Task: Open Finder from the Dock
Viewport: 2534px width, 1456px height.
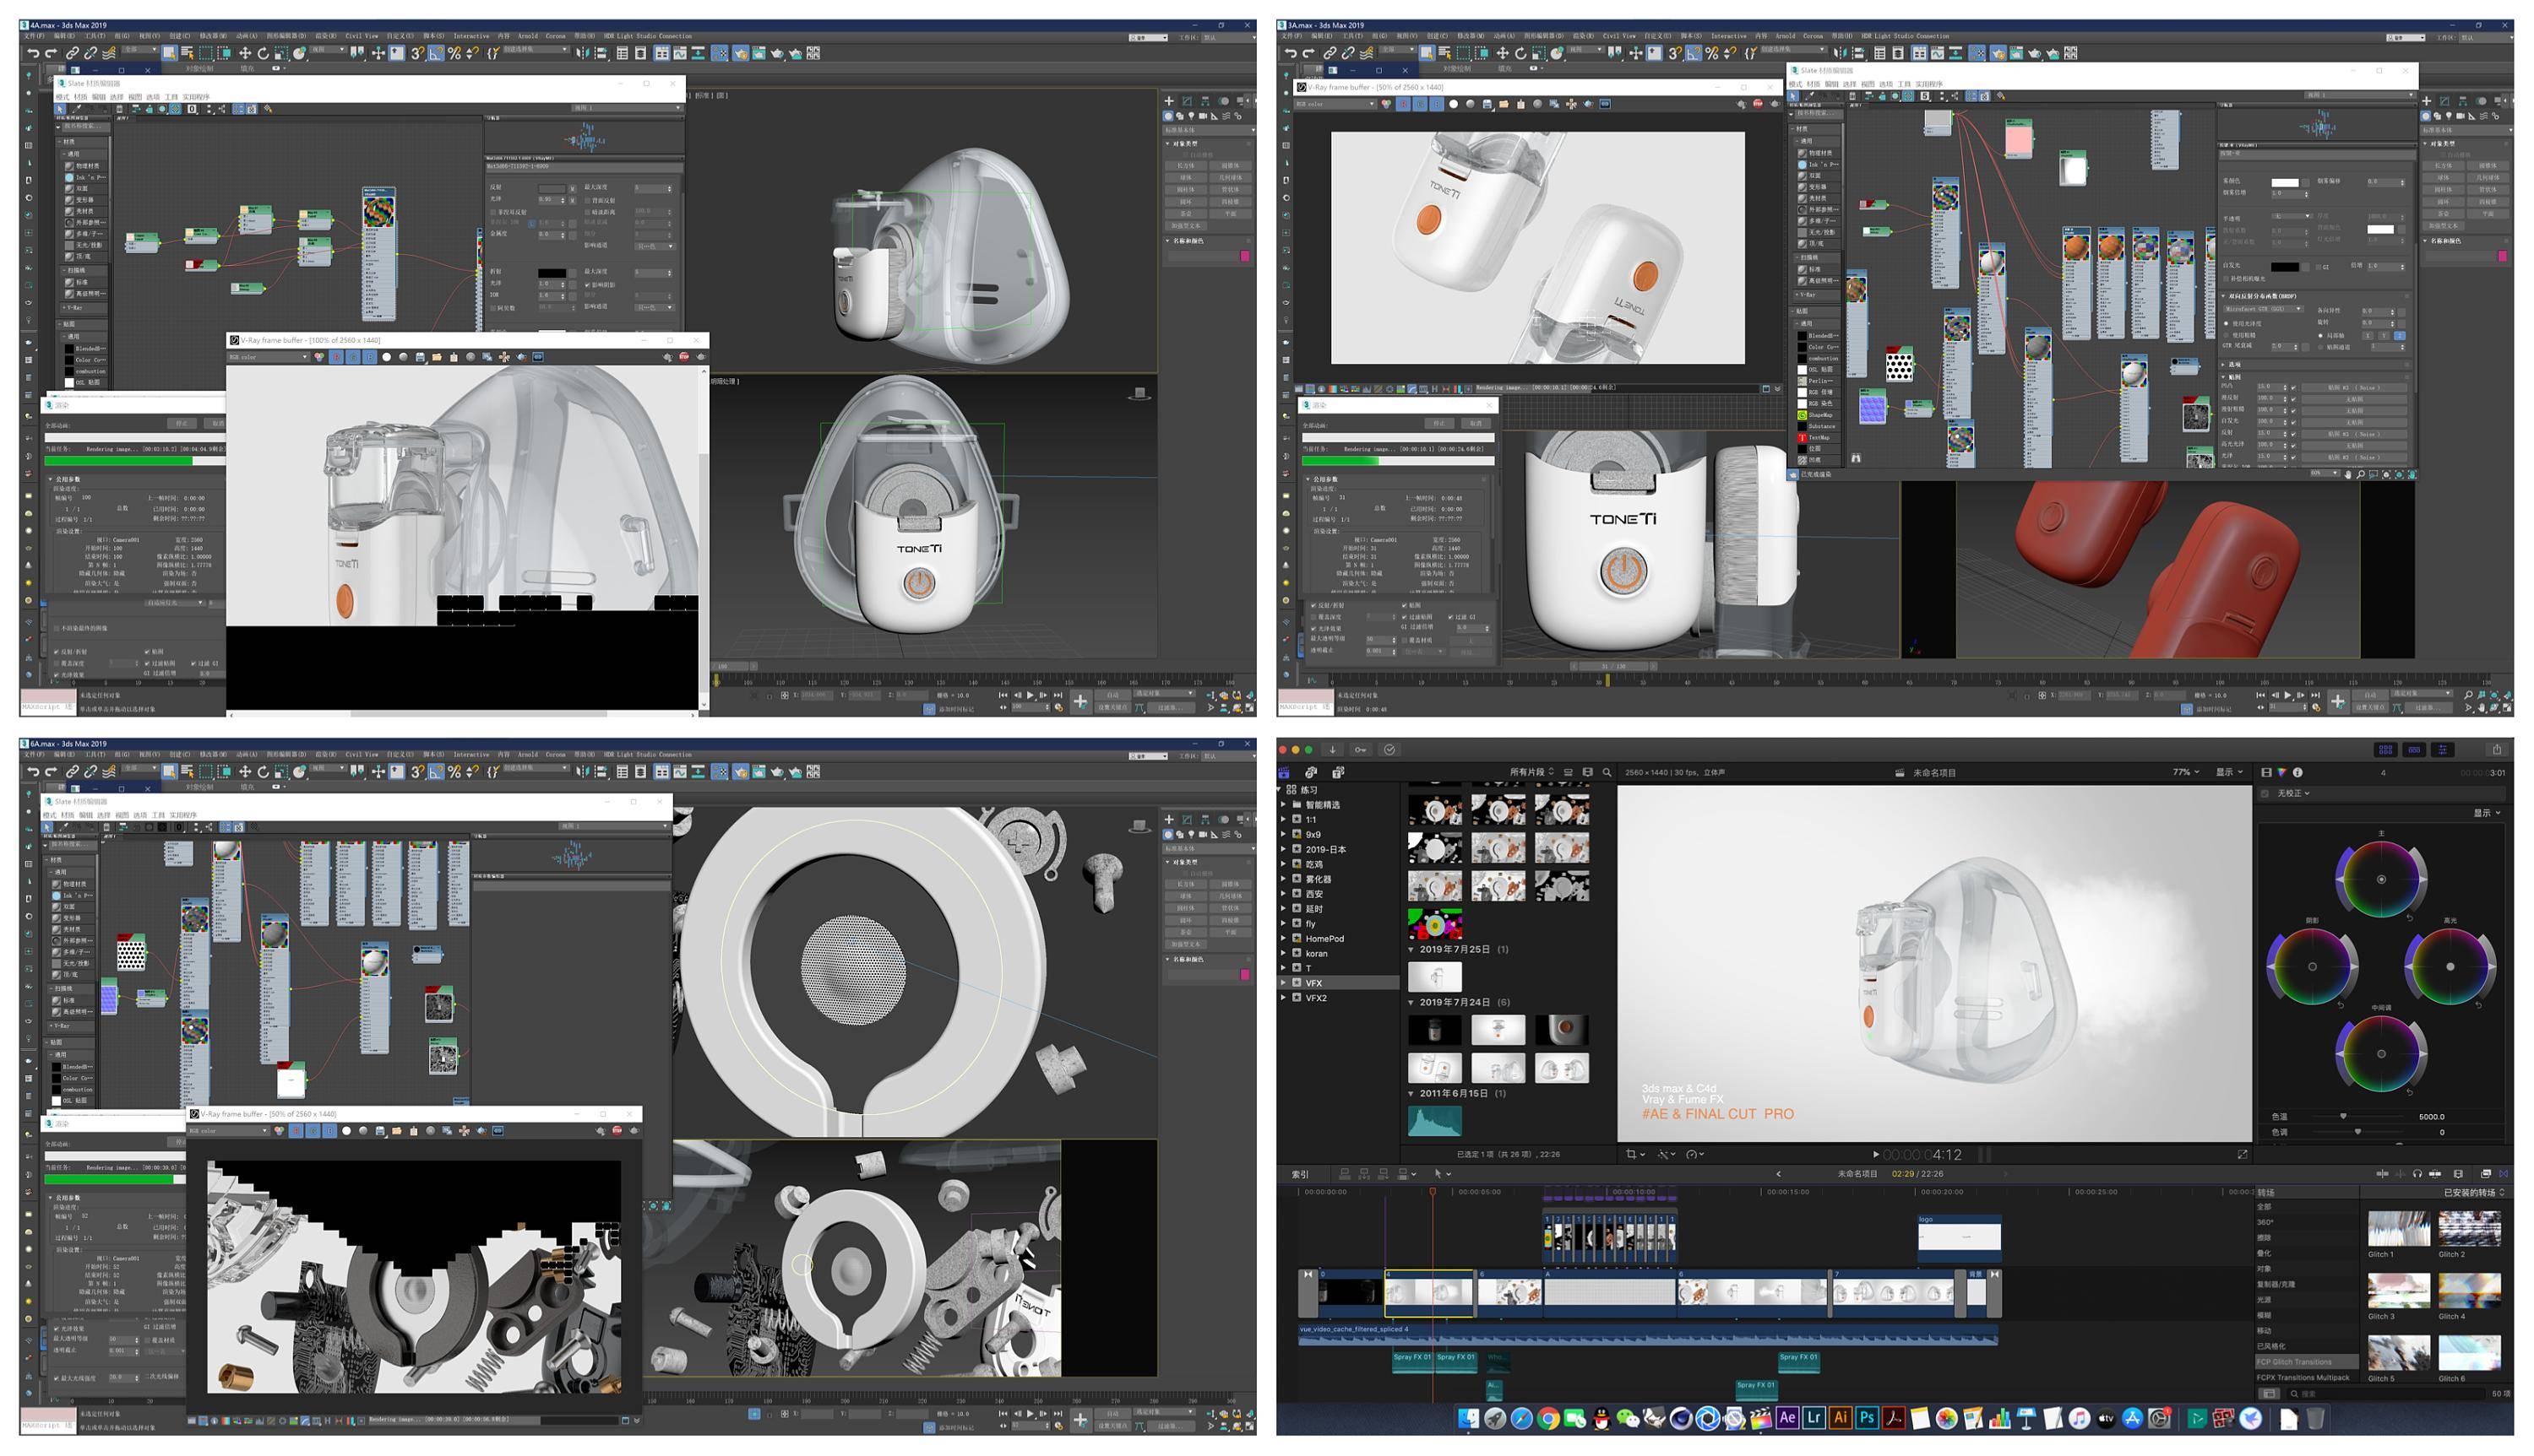Action: click(x=1467, y=1418)
